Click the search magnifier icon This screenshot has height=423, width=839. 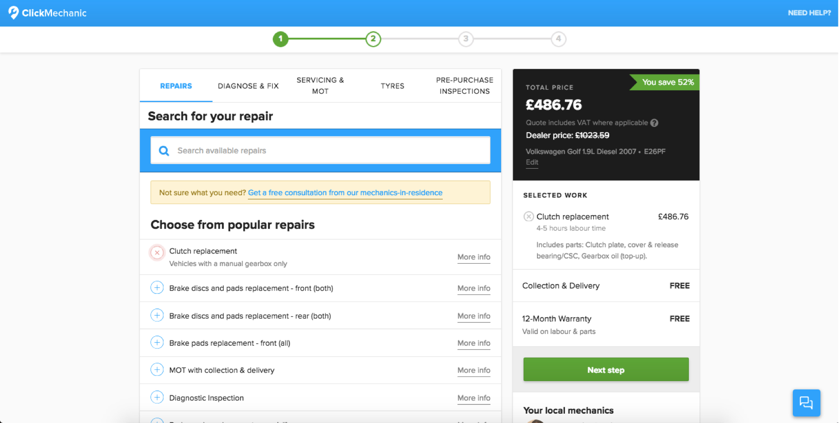pos(164,151)
